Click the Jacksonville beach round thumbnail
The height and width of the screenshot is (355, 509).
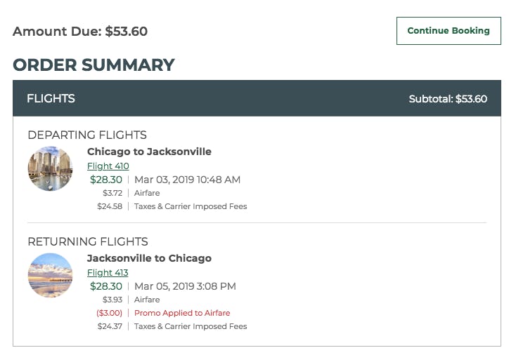(x=50, y=276)
